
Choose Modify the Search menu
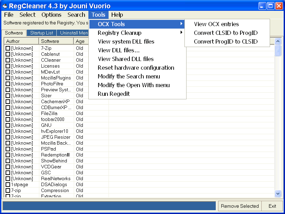[x=137, y=76]
